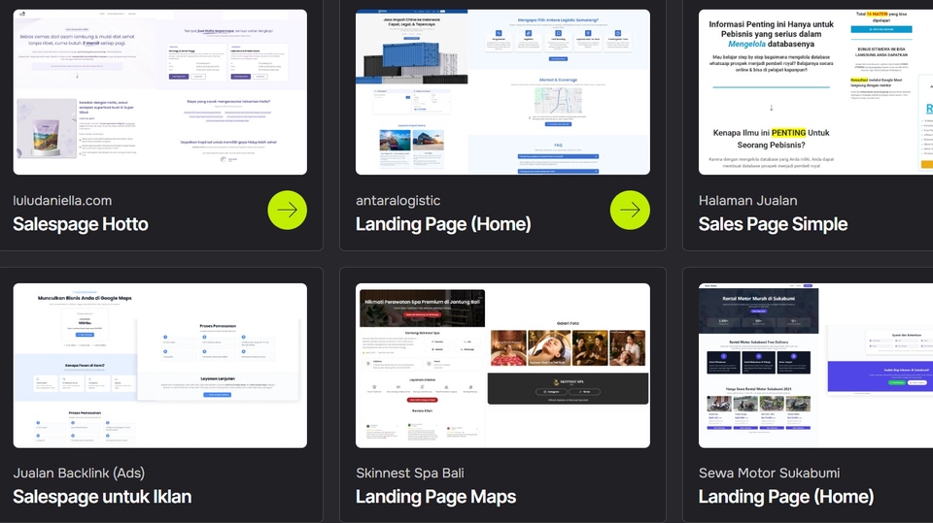Select Landing Page (Home) title under Sewa Motor Sukabumi
Screen dimensions: 933x523
pos(786,497)
